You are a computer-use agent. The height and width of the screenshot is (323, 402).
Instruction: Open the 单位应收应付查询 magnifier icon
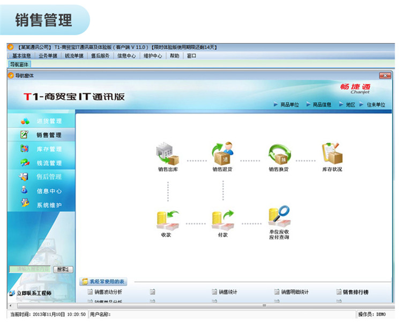point(279,216)
